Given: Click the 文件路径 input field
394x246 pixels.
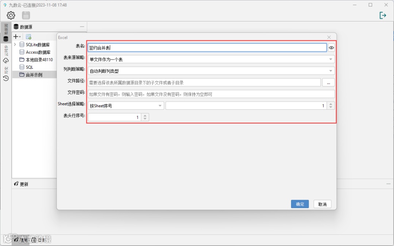Looking at the screenshot, I should [204, 82].
